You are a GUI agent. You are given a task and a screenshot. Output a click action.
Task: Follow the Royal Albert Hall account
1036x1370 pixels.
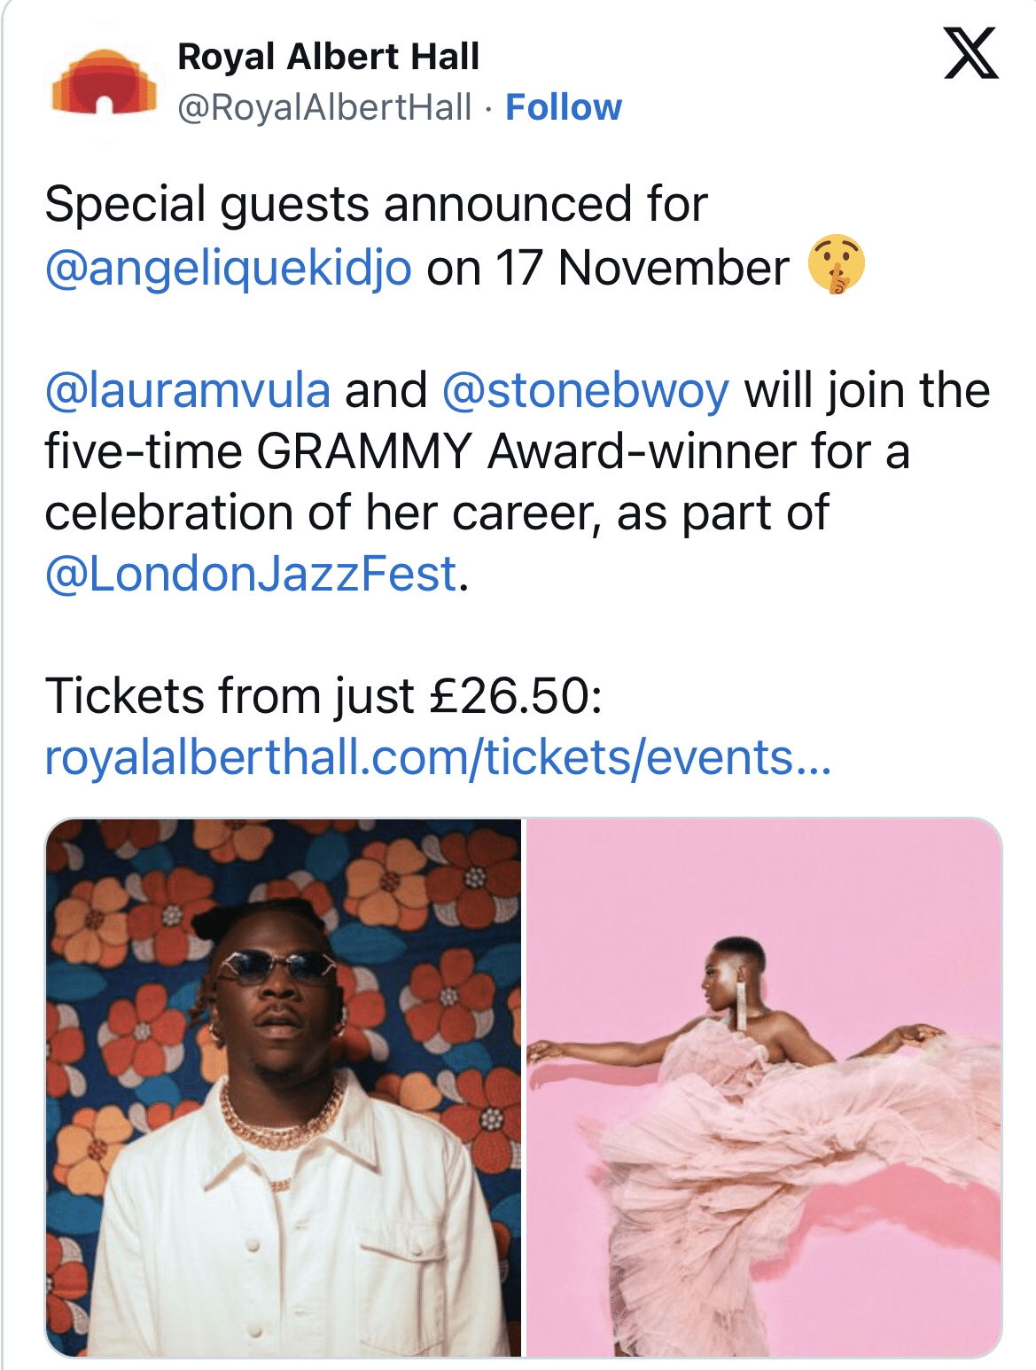[563, 107]
